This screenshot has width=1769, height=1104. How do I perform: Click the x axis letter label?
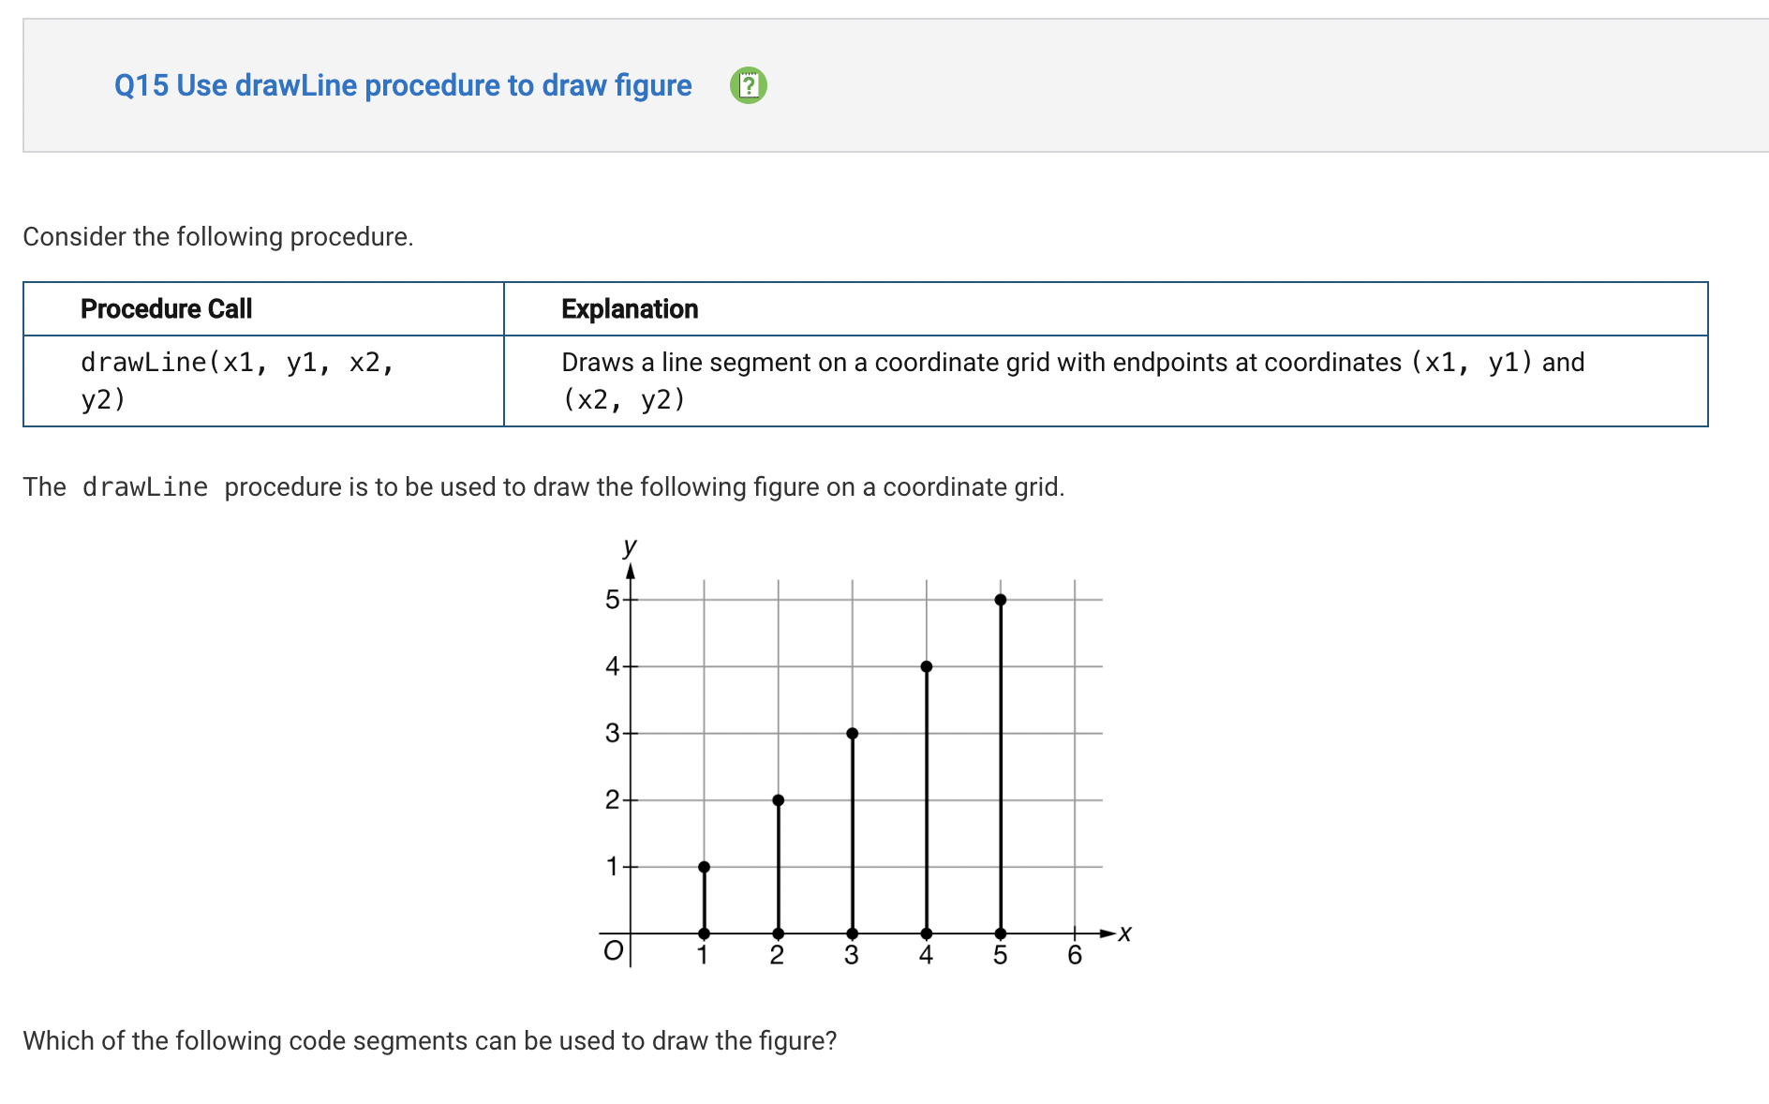[x=1124, y=933]
